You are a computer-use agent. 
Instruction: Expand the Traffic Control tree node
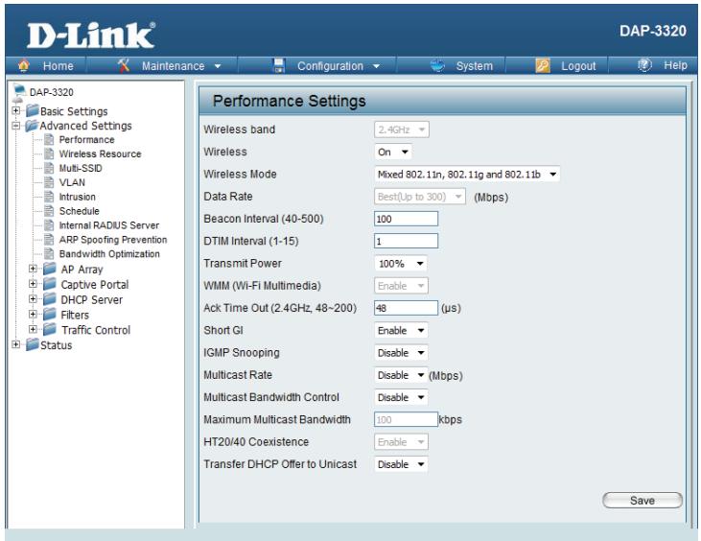(x=33, y=330)
